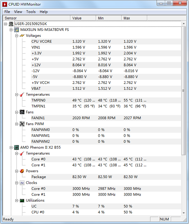The image size is (189, 224).
Task: Click the 2.004 V max value
Action: 130,53
